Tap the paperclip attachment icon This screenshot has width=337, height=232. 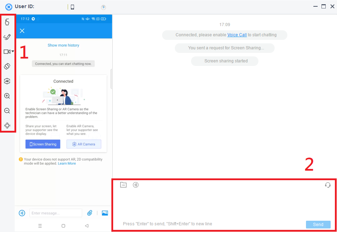coord(90,213)
